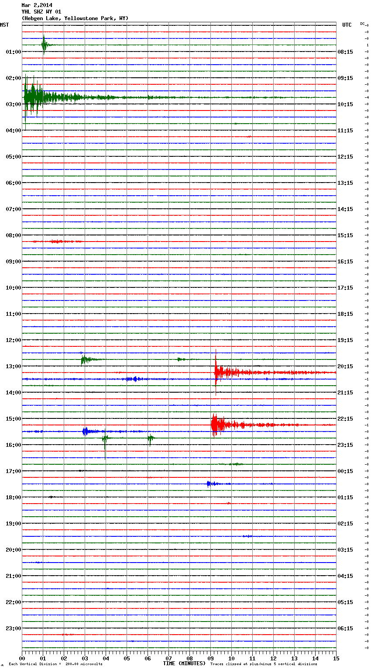The height and width of the screenshot is (670, 371).
Task: Click the 15:00 MST time label
Action: click(x=14, y=419)
